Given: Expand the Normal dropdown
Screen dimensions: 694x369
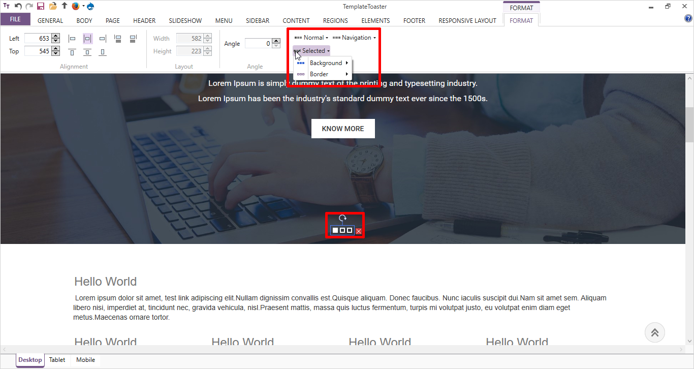Looking at the screenshot, I should click(x=311, y=38).
